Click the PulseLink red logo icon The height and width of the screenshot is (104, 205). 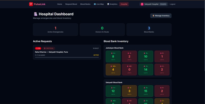coord(31,4)
